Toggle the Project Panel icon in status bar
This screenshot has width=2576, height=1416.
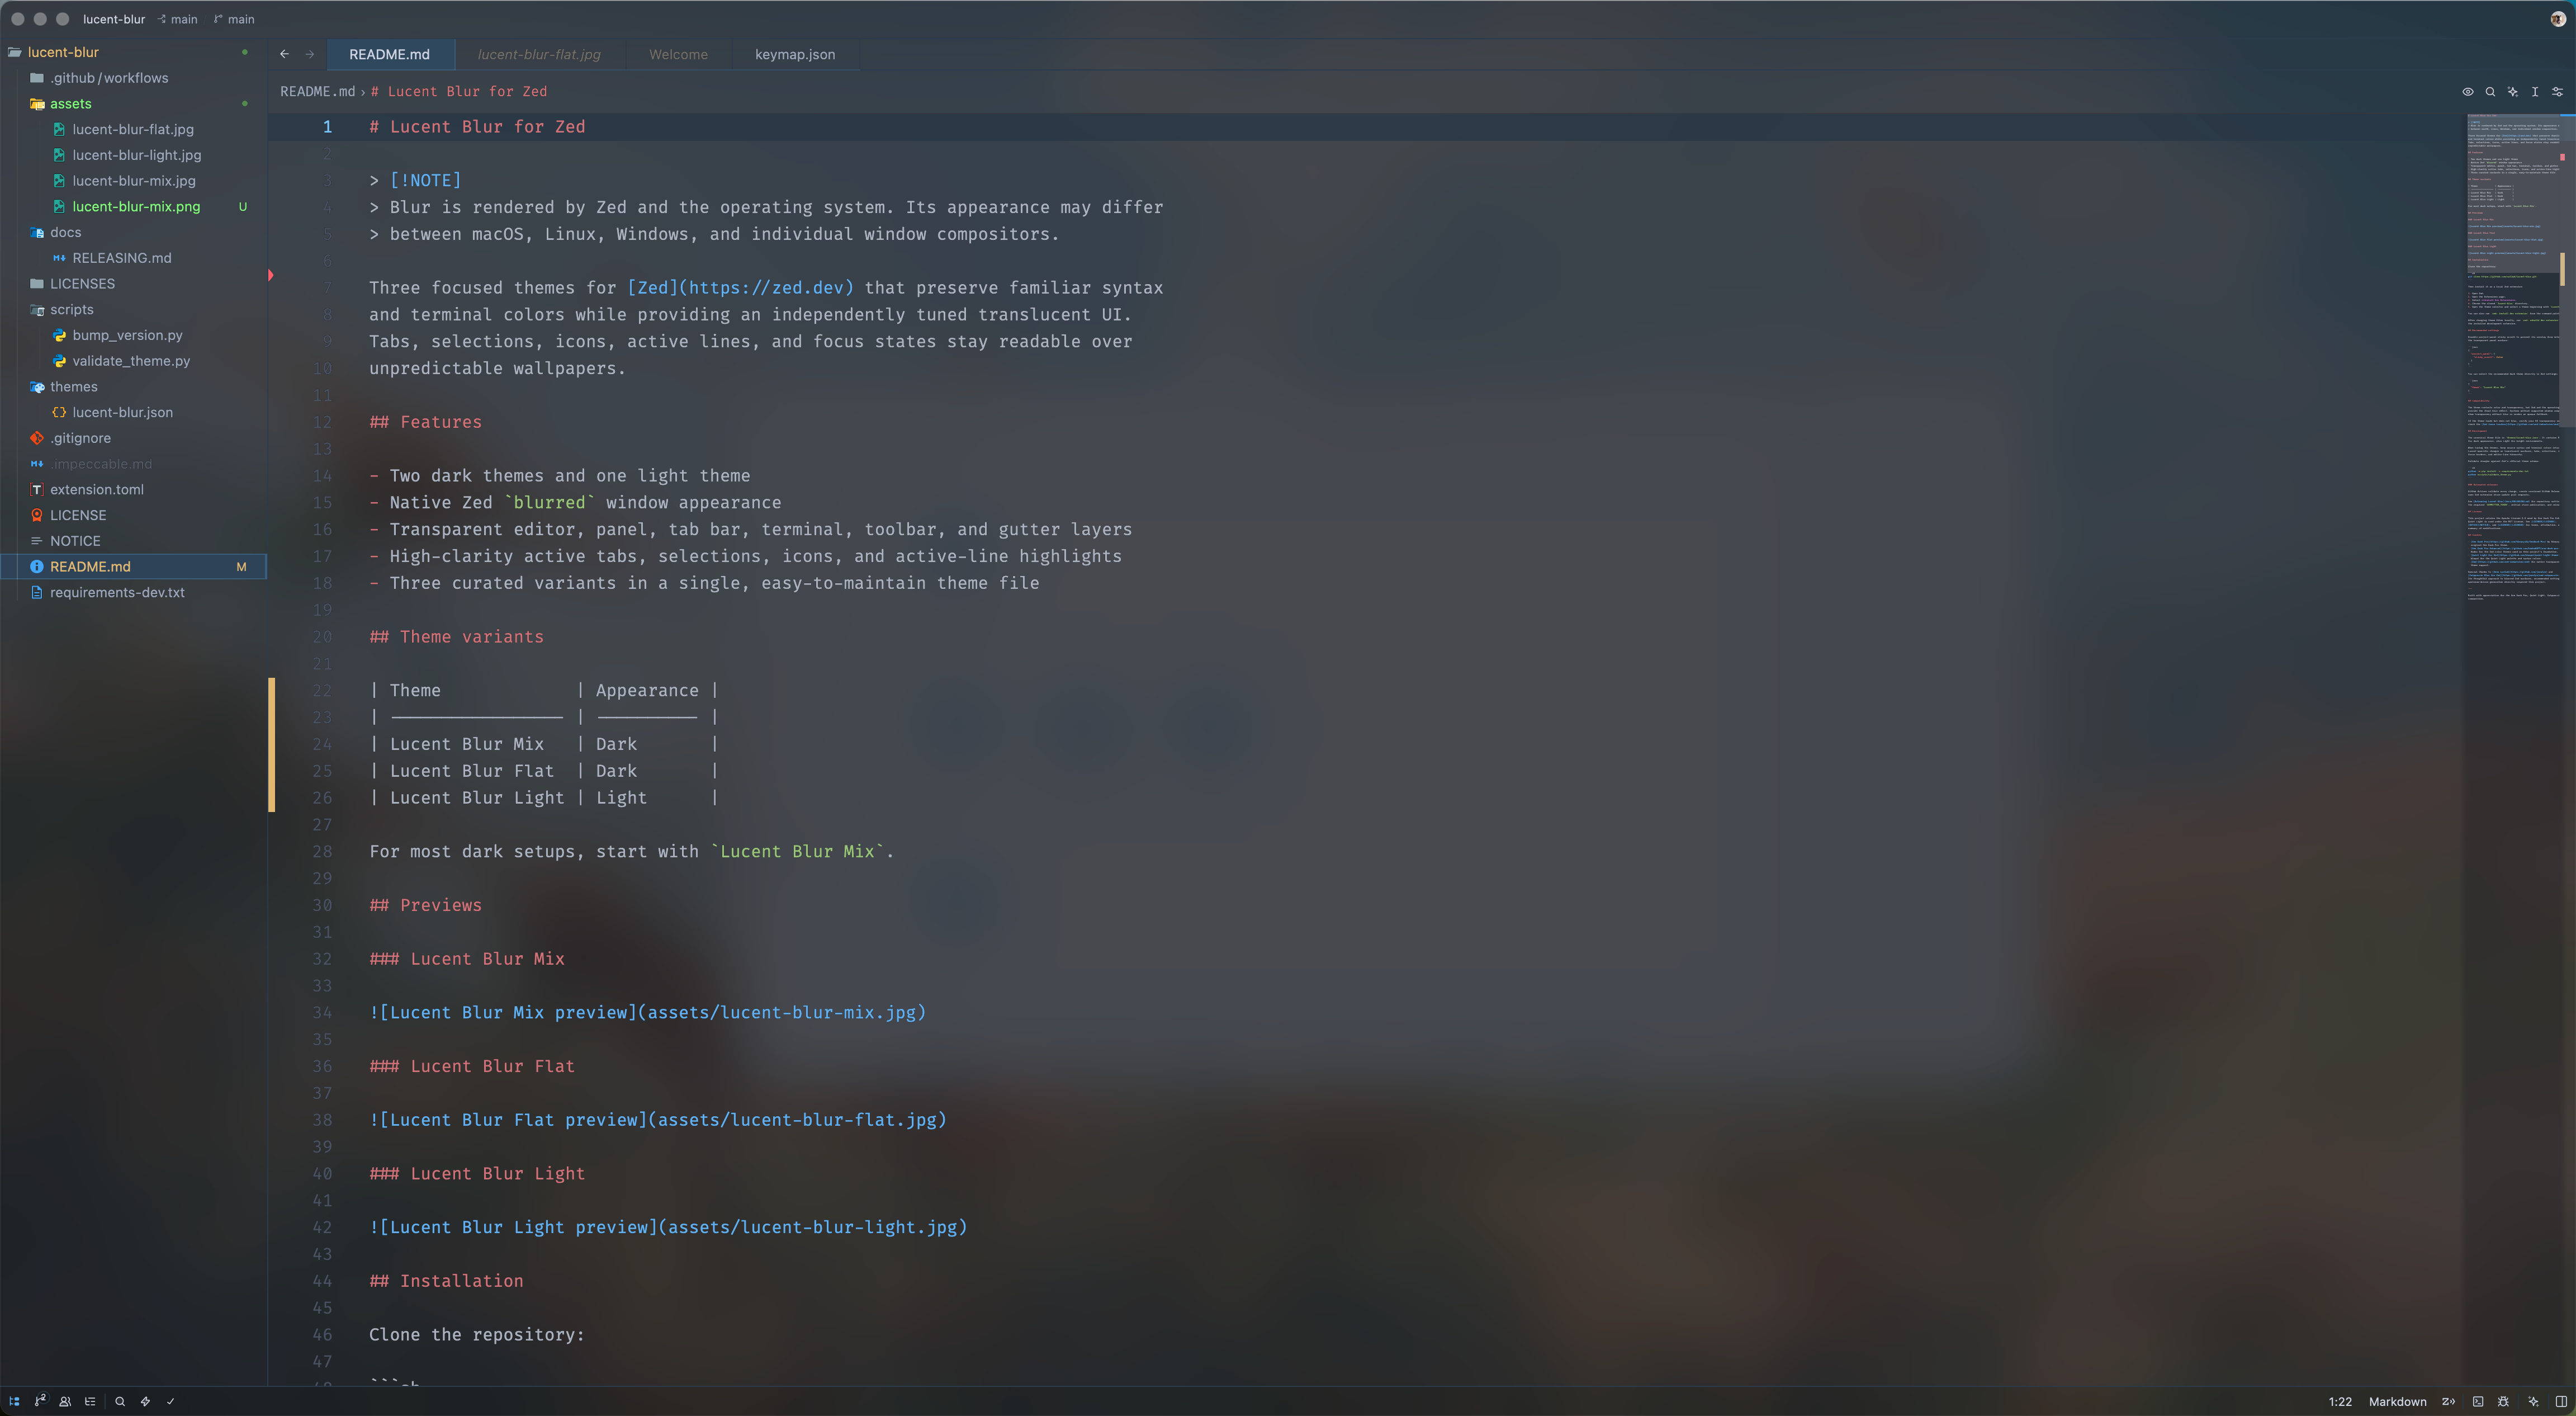[14, 1401]
